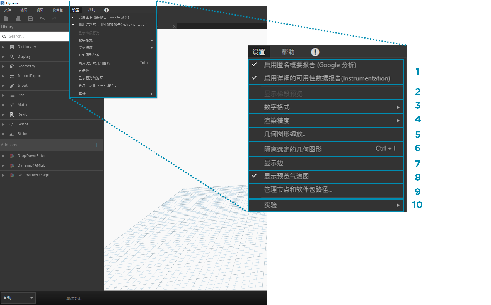Open the 文件 menu
491x305 pixels.
pyautogui.click(x=8, y=10)
